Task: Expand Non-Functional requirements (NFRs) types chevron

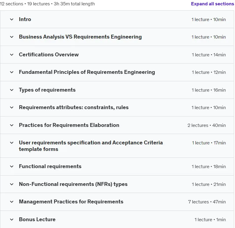Action: 12,184
